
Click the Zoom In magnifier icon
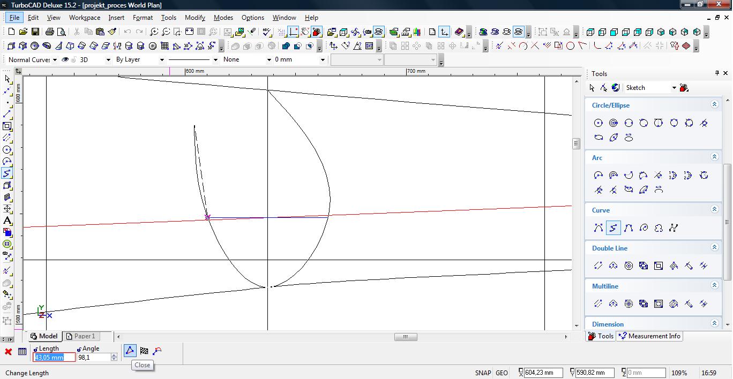tap(154, 32)
